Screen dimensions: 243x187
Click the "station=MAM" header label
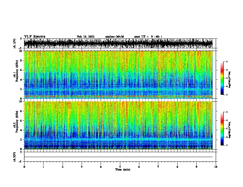[114, 37]
